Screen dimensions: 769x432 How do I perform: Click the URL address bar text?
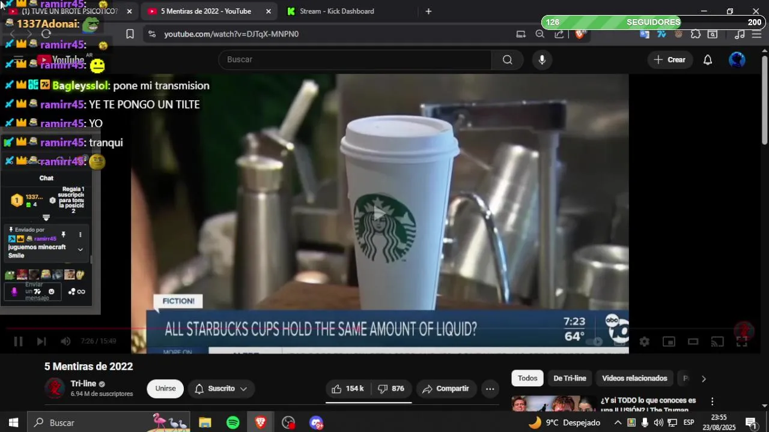(x=231, y=34)
